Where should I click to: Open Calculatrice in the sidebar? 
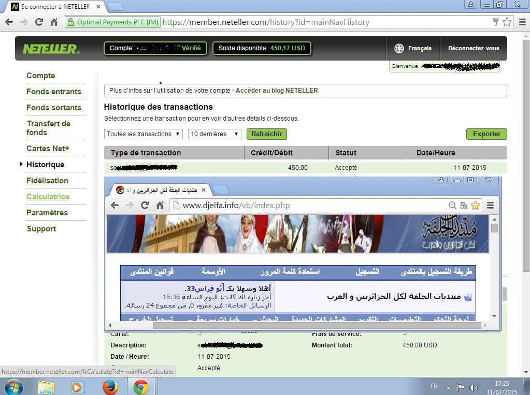pos(48,197)
